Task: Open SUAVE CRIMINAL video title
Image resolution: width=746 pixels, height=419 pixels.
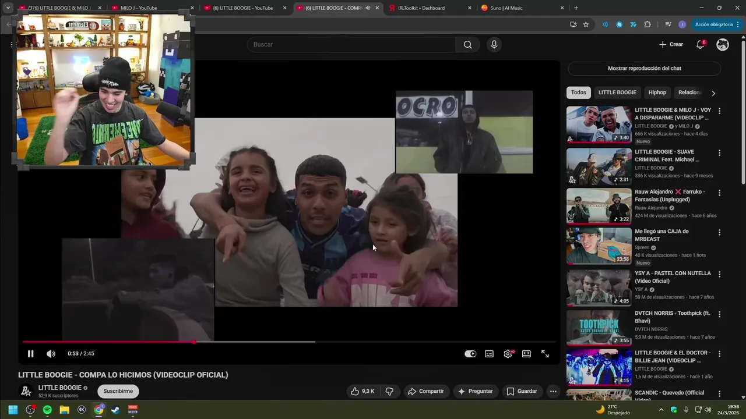Action: (667, 155)
